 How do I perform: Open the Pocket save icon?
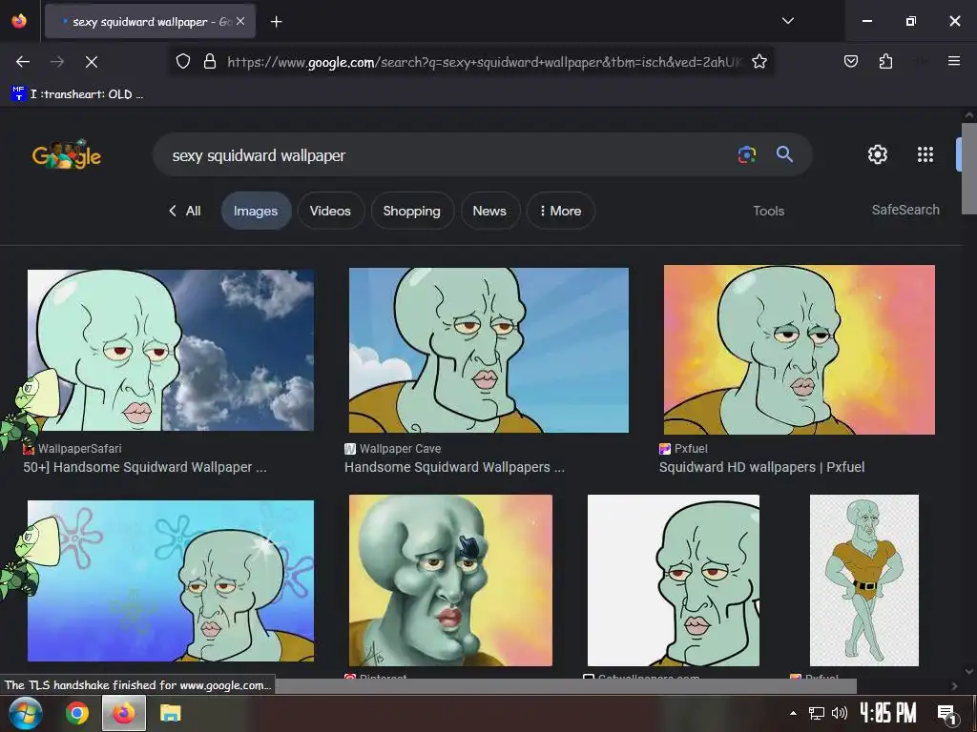pos(850,61)
